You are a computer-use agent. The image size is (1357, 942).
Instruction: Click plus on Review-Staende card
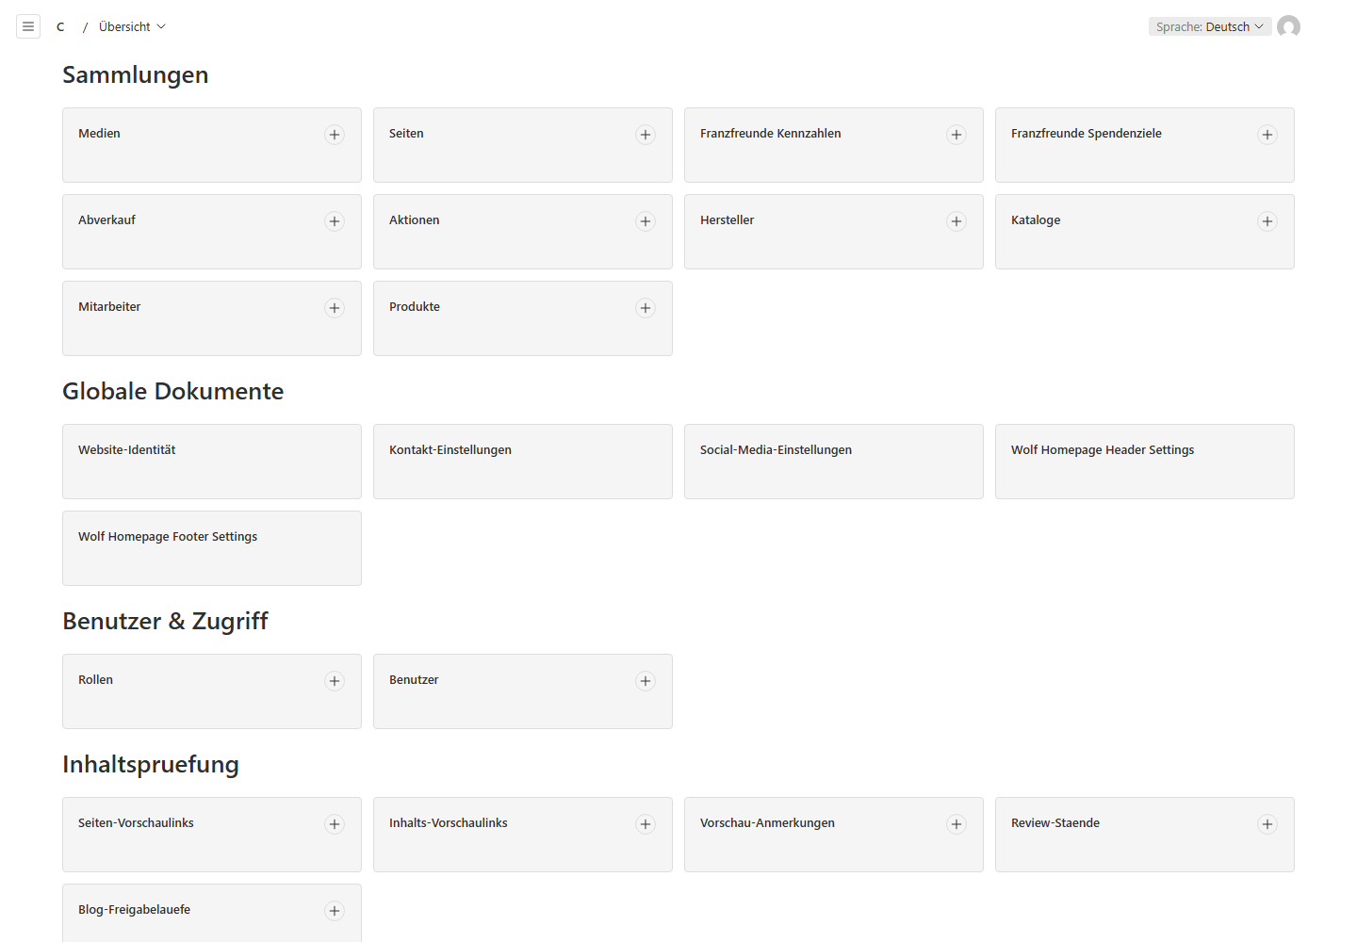tap(1267, 824)
